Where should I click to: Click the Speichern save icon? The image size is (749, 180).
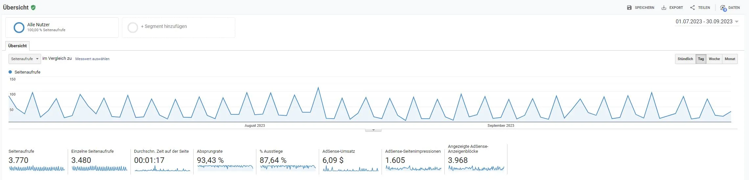coord(629,8)
